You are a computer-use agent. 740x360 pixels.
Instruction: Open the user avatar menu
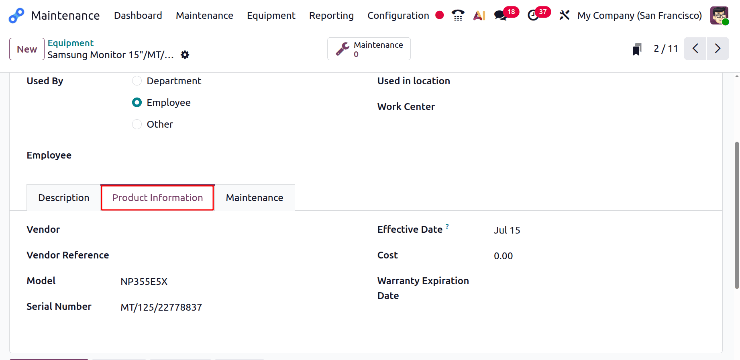(x=719, y=16)
